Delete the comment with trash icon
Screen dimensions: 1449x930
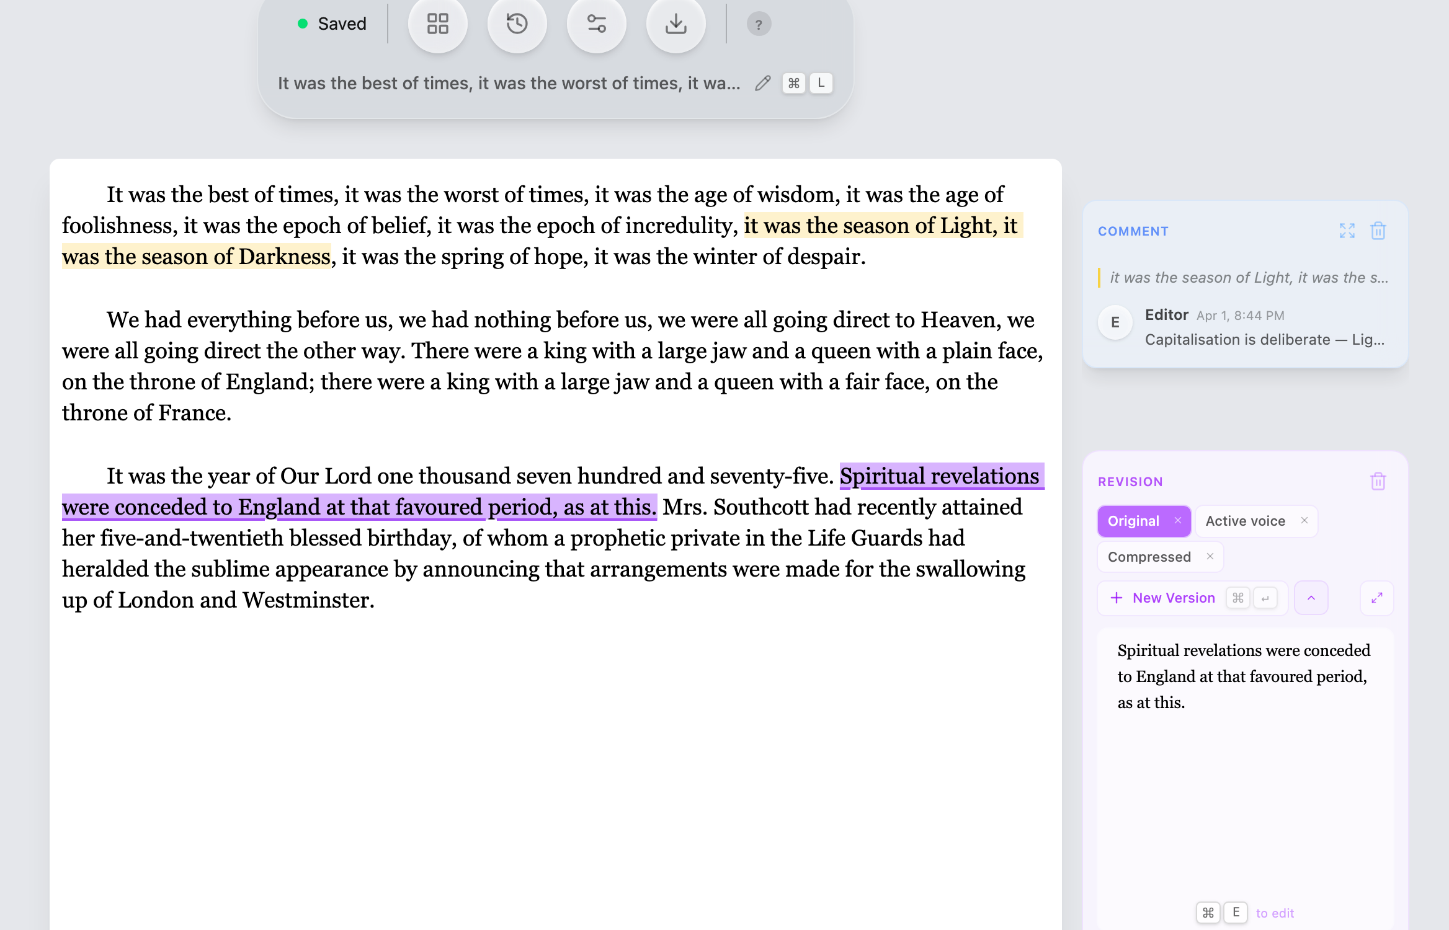1378,231
